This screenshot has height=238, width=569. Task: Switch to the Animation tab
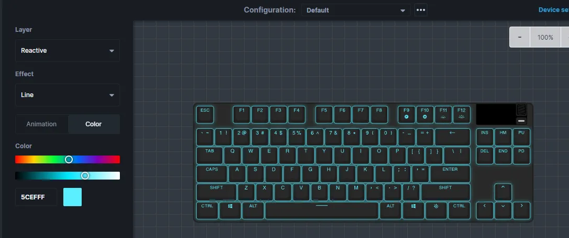pos(41,124)
